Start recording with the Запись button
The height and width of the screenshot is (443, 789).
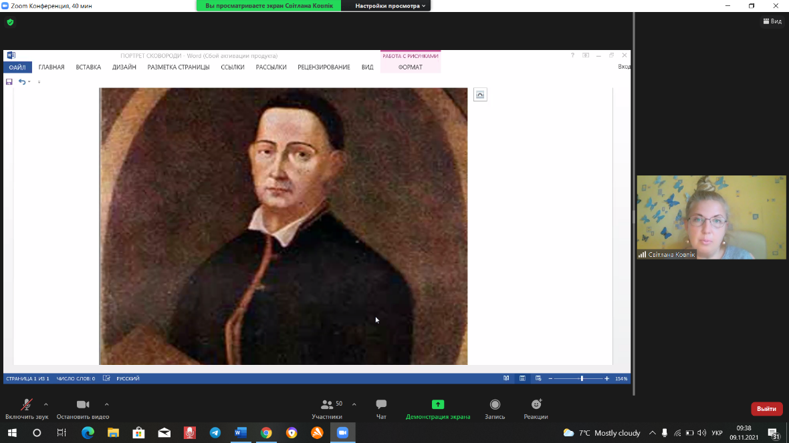pos(495,408)
